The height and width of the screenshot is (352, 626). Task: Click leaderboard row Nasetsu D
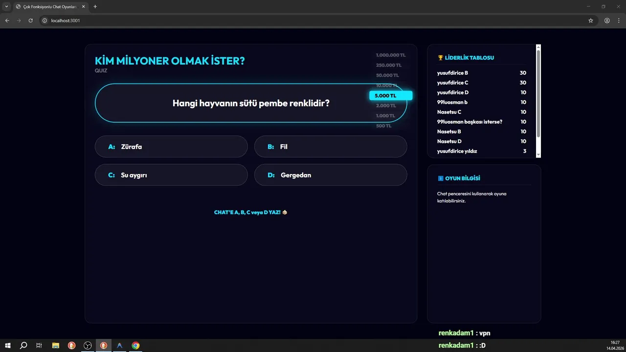[482, 141]
